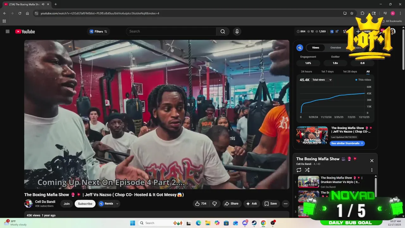
Task: Open playlist three-dot options menu
Action: [372, 170]
